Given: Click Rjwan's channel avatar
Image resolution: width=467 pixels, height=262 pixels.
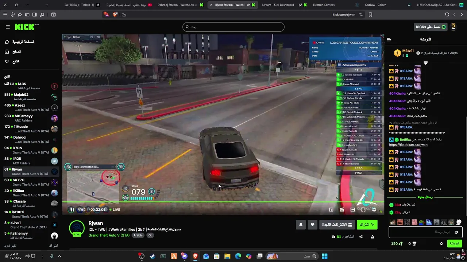Looking at the screenshot, I should click(77, 228).
